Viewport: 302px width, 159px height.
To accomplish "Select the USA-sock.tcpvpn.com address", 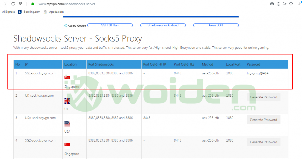I will click(40, 118).
